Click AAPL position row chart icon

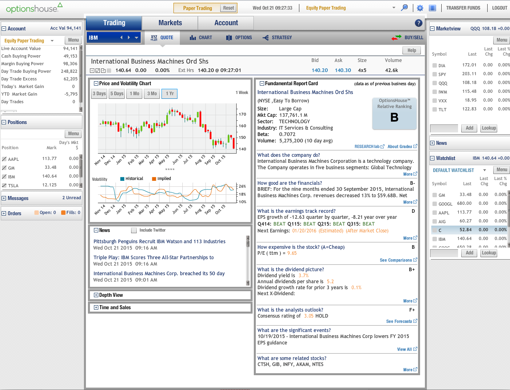(x=4, y=159)
